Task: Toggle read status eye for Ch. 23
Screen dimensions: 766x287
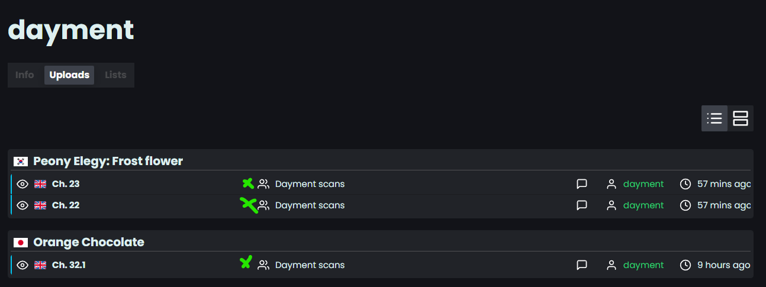Action: [x=22, y=184]
